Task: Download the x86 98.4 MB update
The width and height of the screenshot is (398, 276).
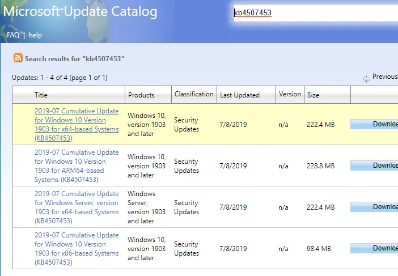Action: (x=374, y=248)
